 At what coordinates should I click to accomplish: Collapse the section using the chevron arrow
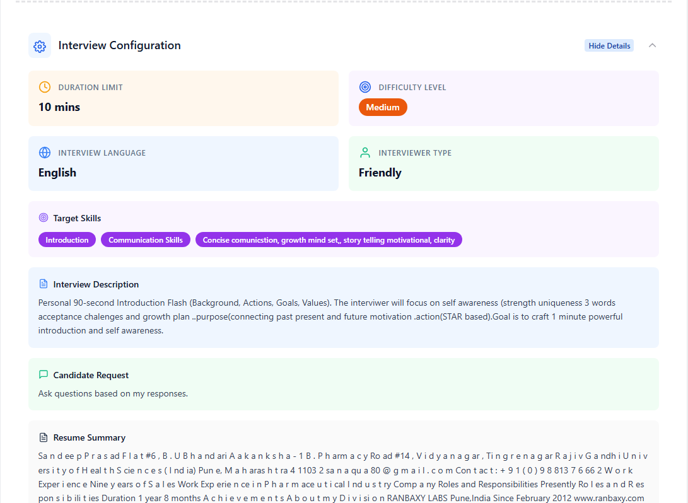652,45
